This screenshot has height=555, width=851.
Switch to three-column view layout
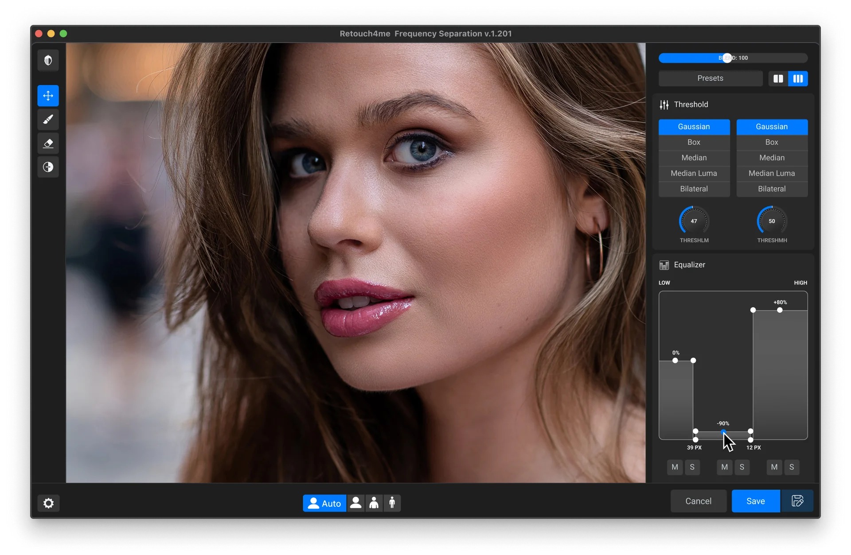tap(798, 78)
